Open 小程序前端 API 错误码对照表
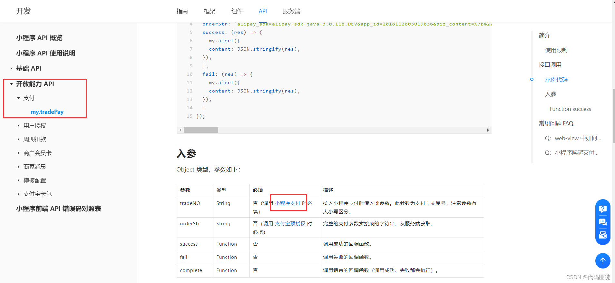 (59, 209)
